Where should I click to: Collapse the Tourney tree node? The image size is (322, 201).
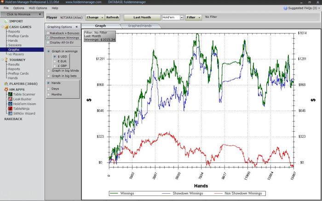[2, 60]
